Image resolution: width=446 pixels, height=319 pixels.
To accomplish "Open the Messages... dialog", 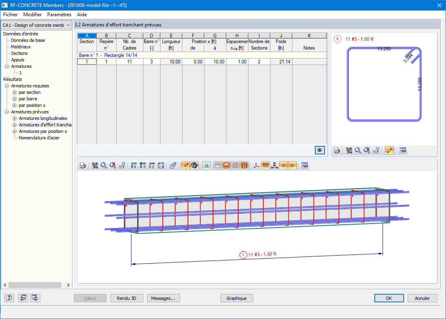I will pos(163,298).
